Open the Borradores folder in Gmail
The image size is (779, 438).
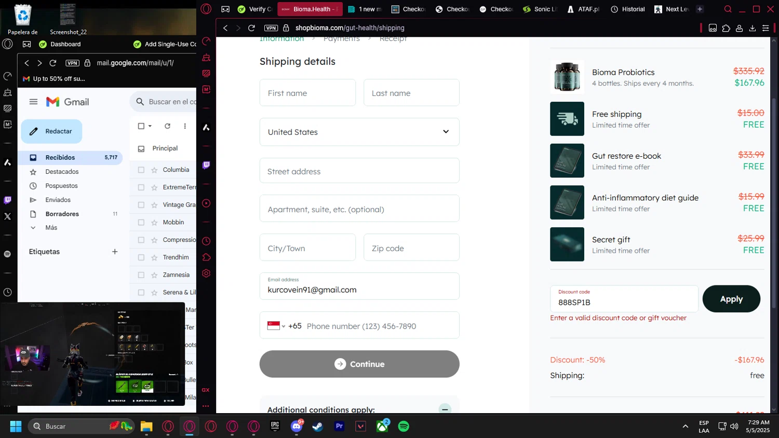coord(71,214)
